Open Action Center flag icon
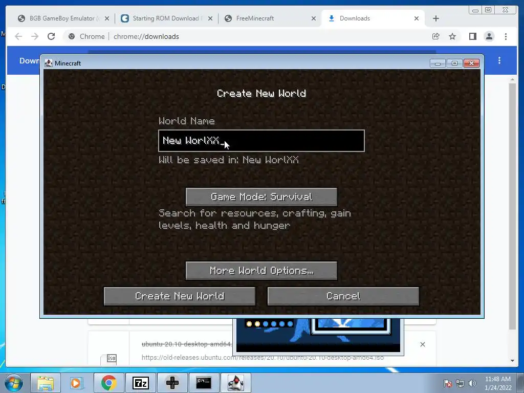The image size is (524, 393). click(448, 383)
